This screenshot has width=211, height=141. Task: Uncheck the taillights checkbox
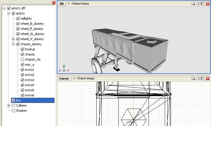click(x=18, y=18)
